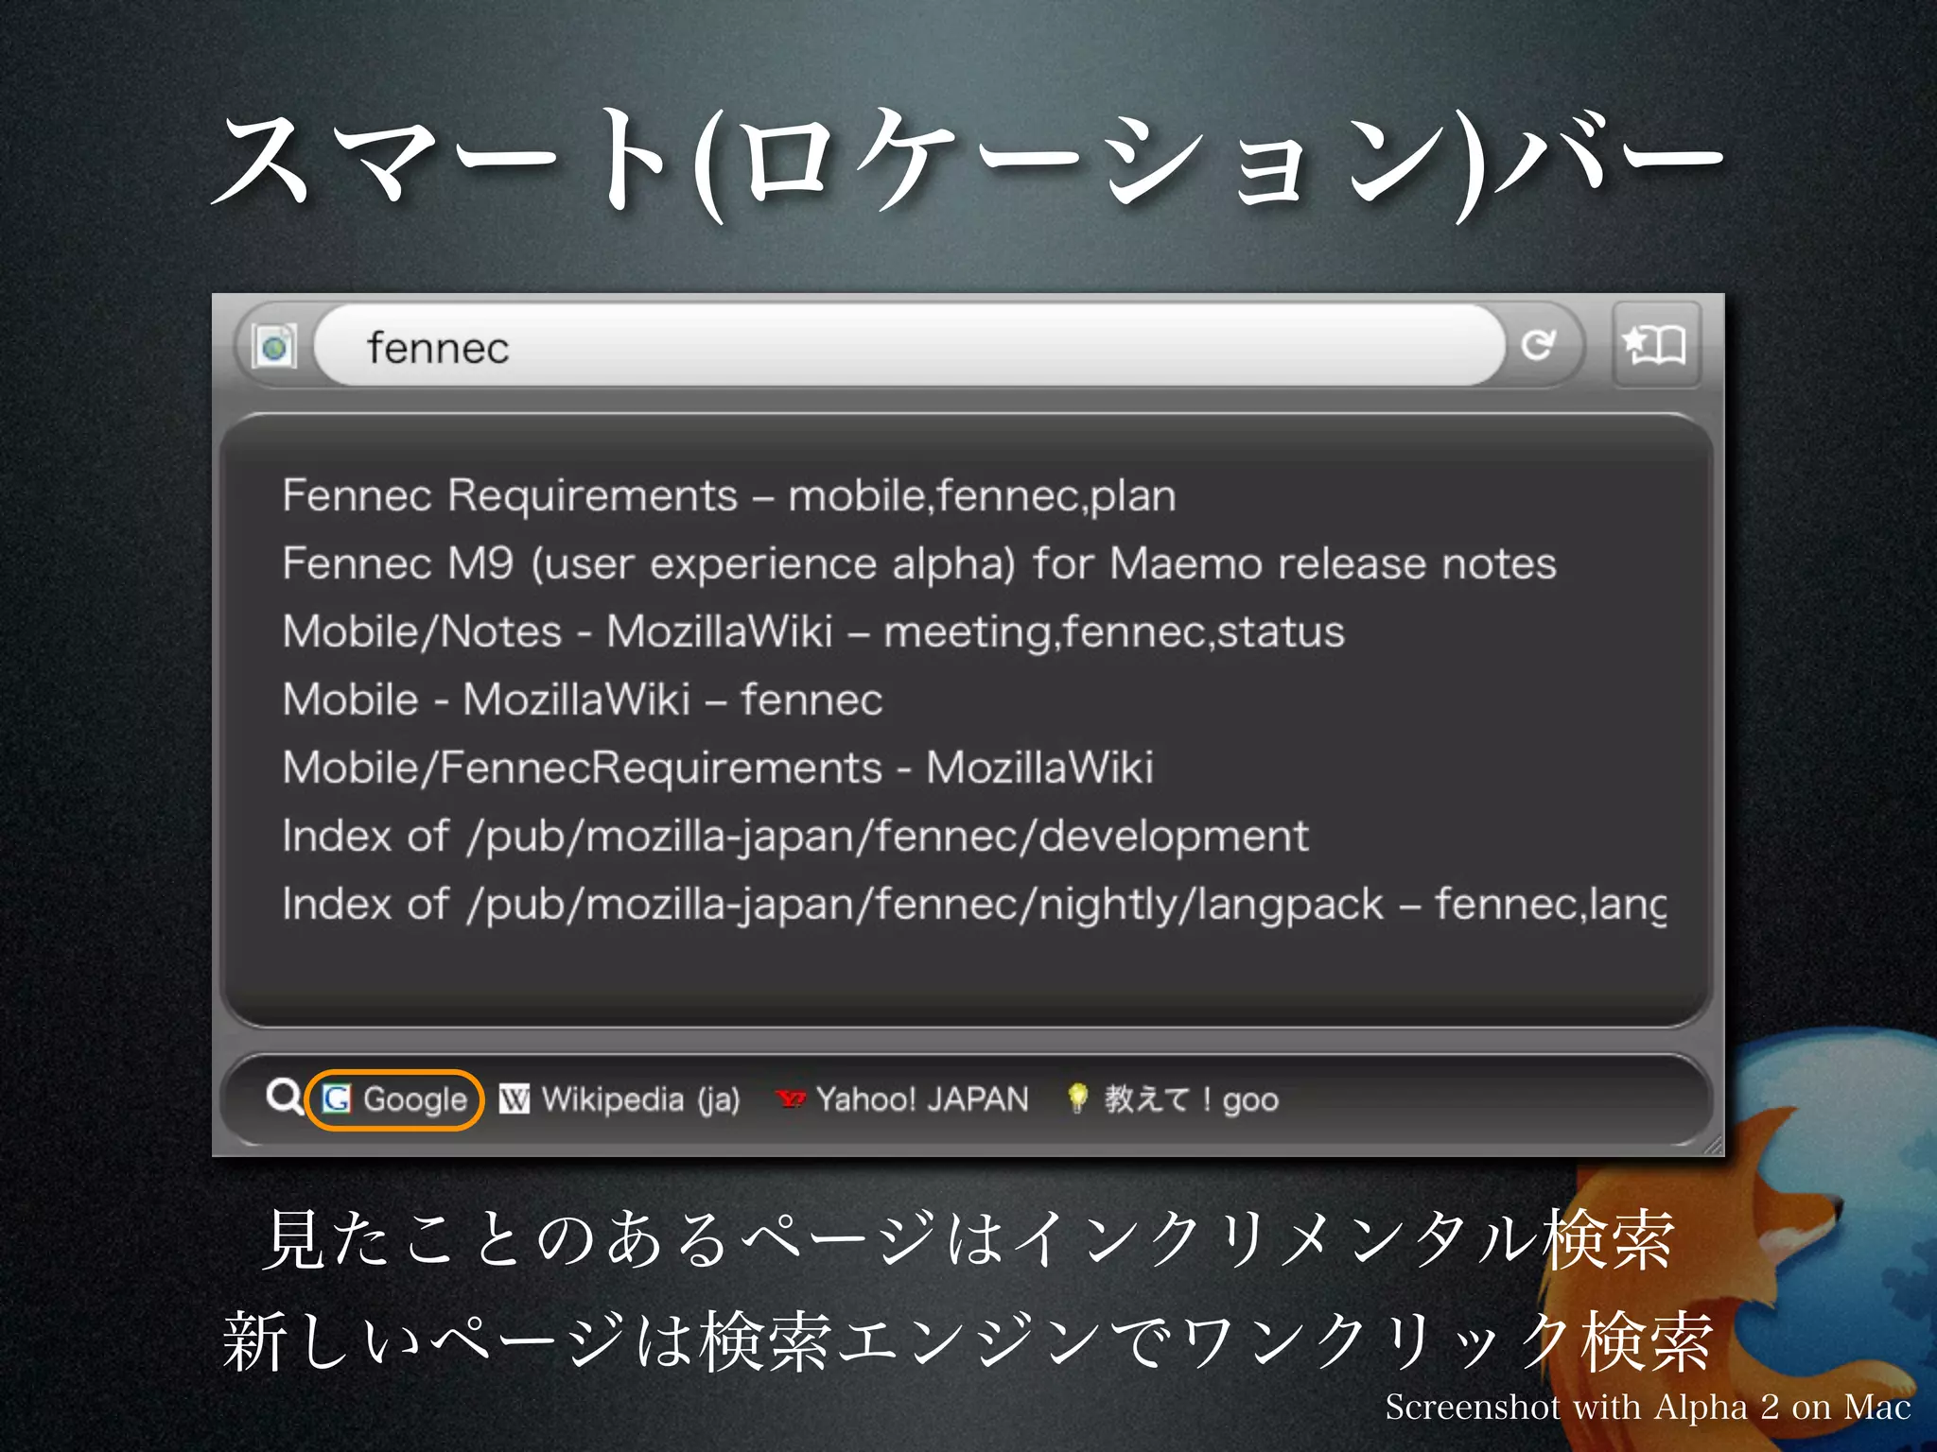Click the page favicon beside the URL bar
This screenshot has width=1937, height=1452.
pyautogui.click(x=275, y=346)
